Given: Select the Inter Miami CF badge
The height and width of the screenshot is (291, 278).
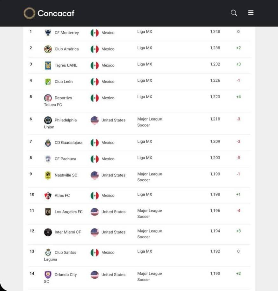Looking at the screenshot, I should (x=48, y=232).
